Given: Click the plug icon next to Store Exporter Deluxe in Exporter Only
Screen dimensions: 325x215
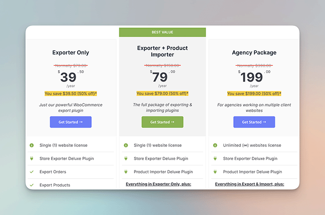Looking at the screenshot, I should coord(31,159).
